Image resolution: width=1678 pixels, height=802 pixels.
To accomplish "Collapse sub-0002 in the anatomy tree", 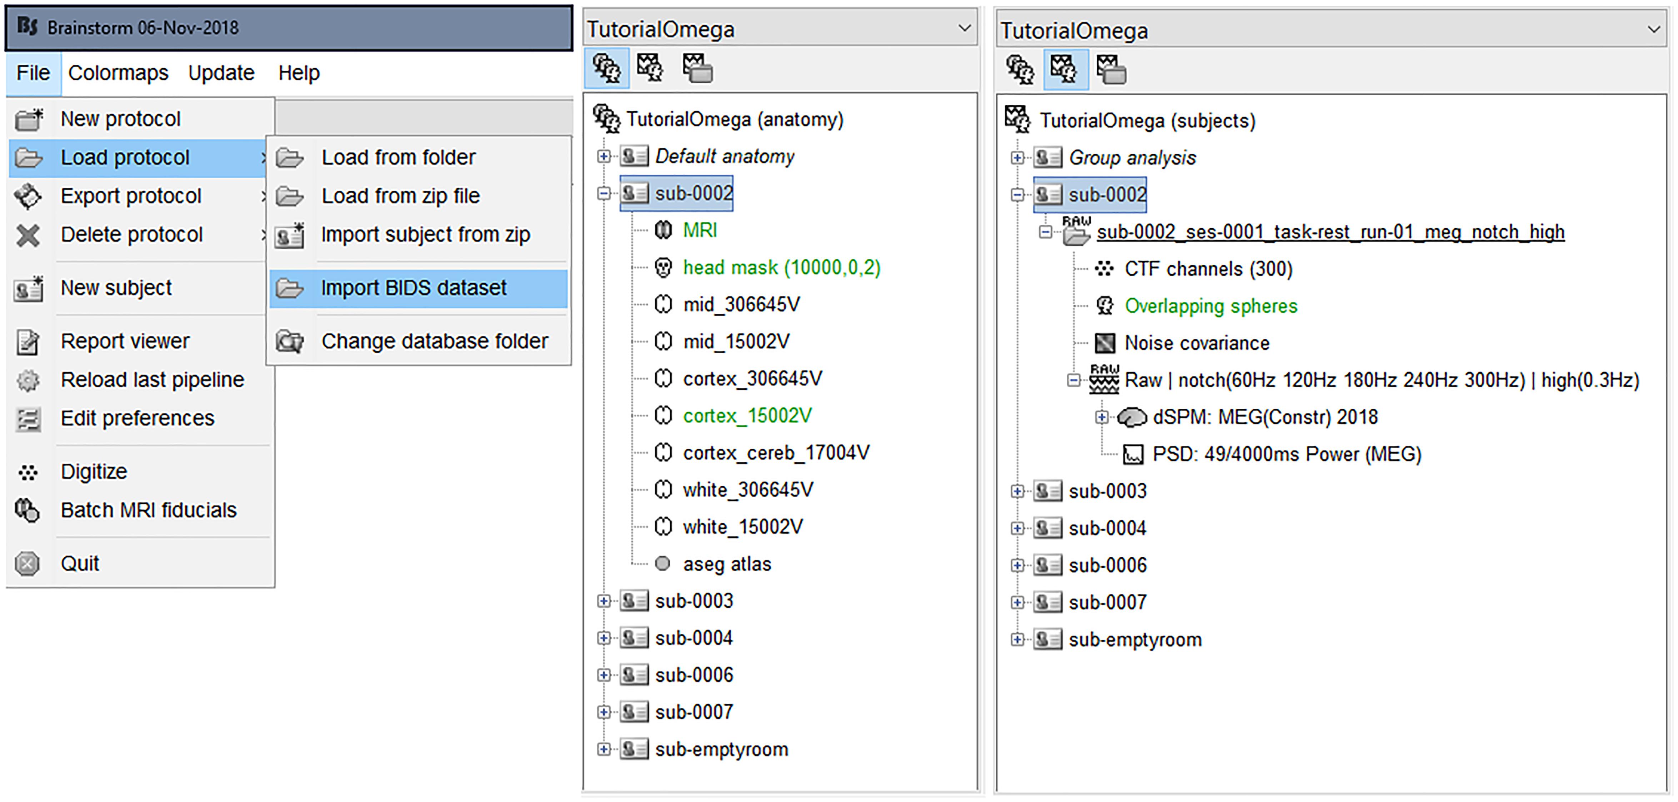I will pyautogui.click(x=604, y=194).
